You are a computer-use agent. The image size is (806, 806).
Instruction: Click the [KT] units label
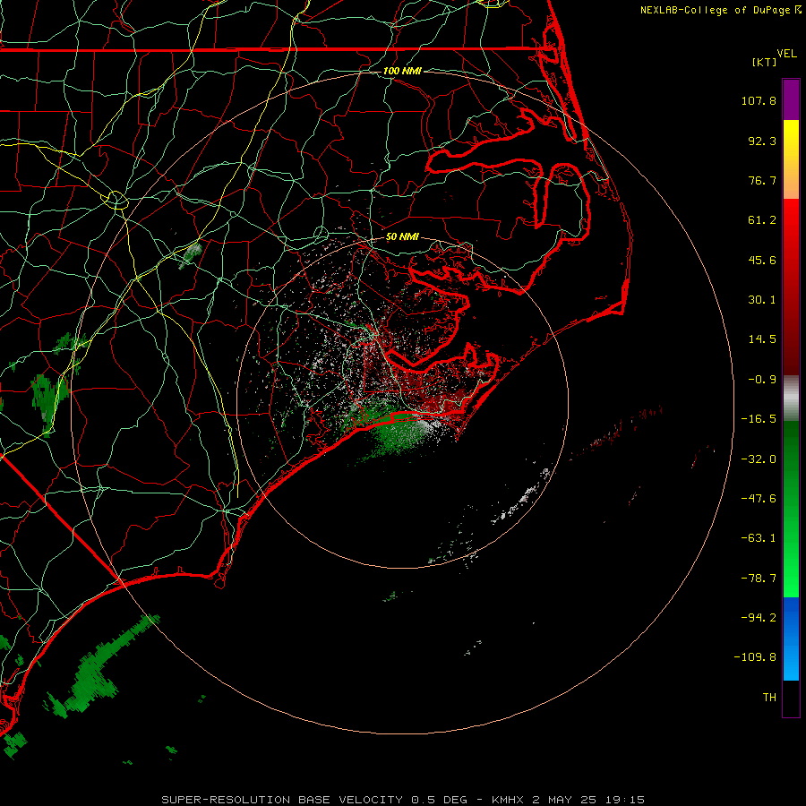(765, 62)
